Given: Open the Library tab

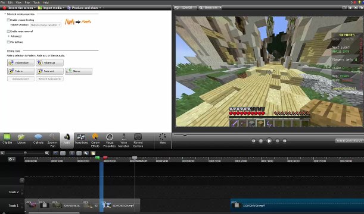Looking at the screenshot, I should point(21,140).
